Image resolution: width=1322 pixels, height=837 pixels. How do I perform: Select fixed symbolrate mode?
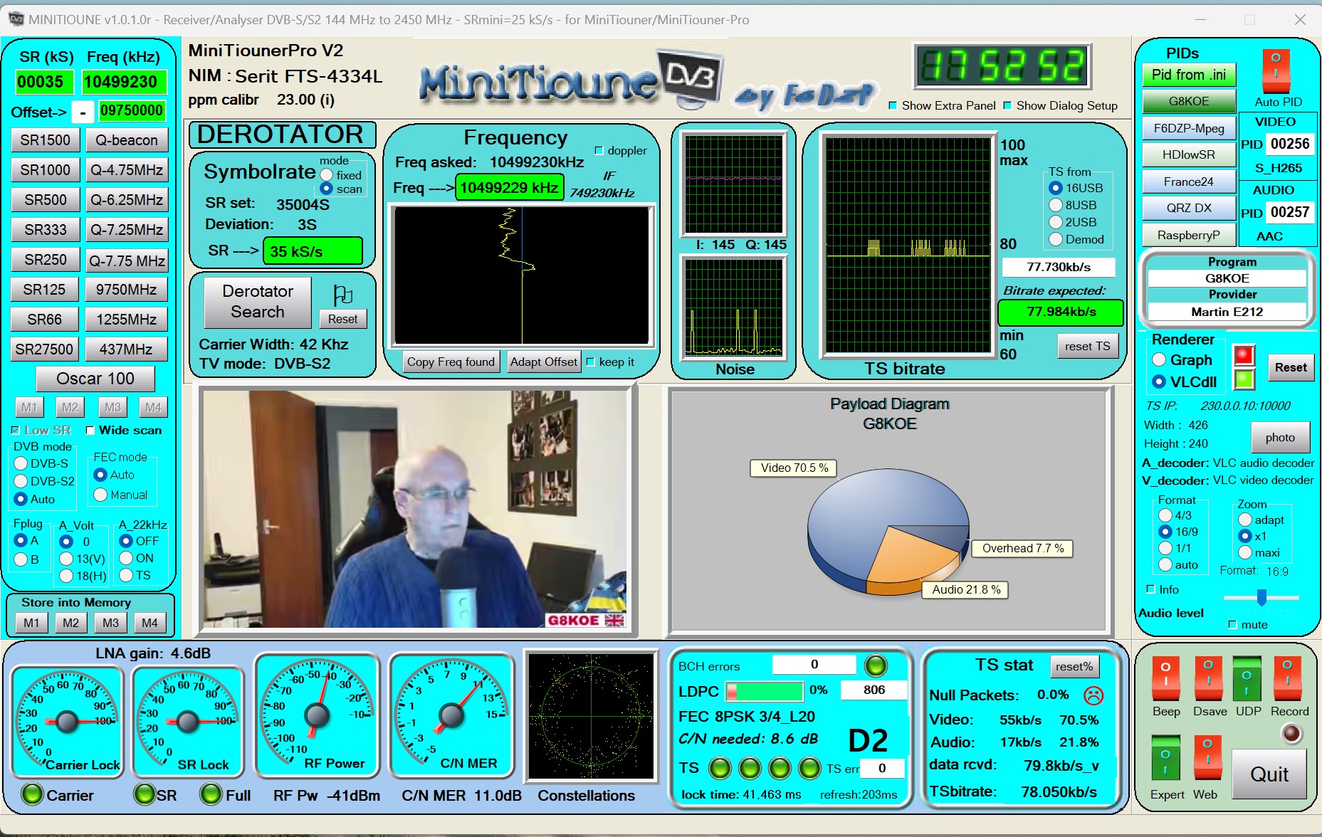[327, 174]
